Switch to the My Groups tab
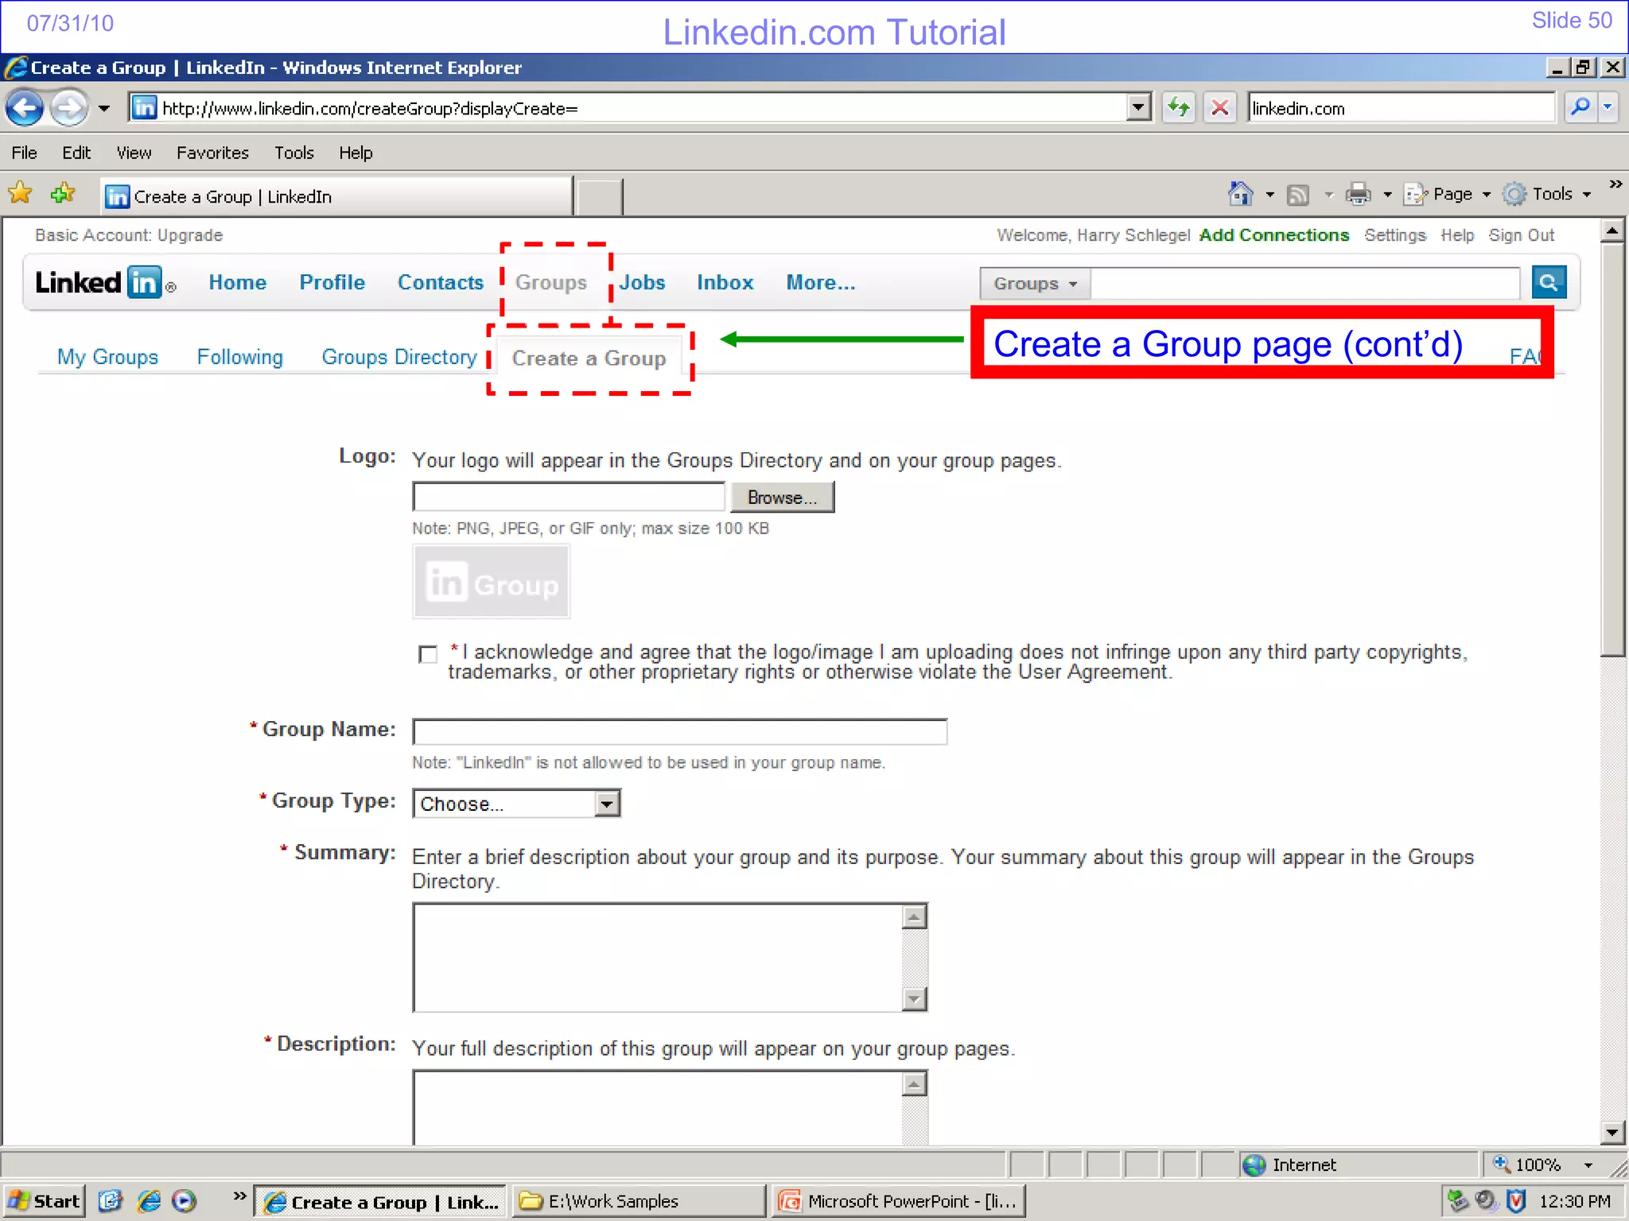The width and height of the screenshot is (1629, 1221). point(107,357)
